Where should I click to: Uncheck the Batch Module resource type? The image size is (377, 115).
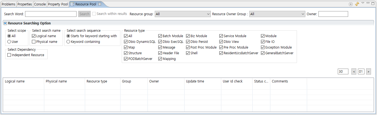point(160,36)
